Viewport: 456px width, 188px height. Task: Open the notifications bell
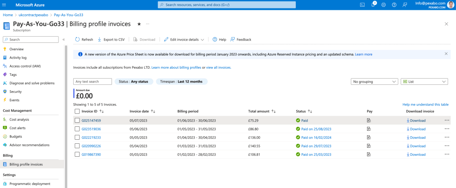tap(373, 4)
